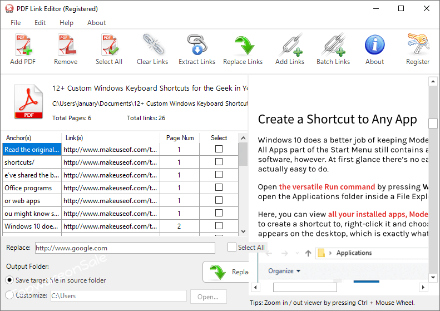Click the Link(s) column header
440x311 pixels.
click(111, 138)
